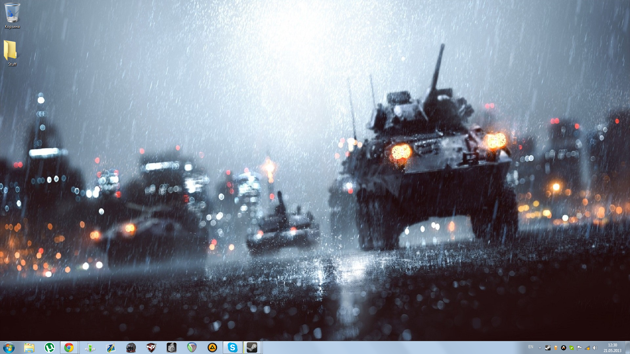The height and width of the screenshot is (354, 630).
Task: Open the Windows Start menu orb
Action: [x=9, y=347]
